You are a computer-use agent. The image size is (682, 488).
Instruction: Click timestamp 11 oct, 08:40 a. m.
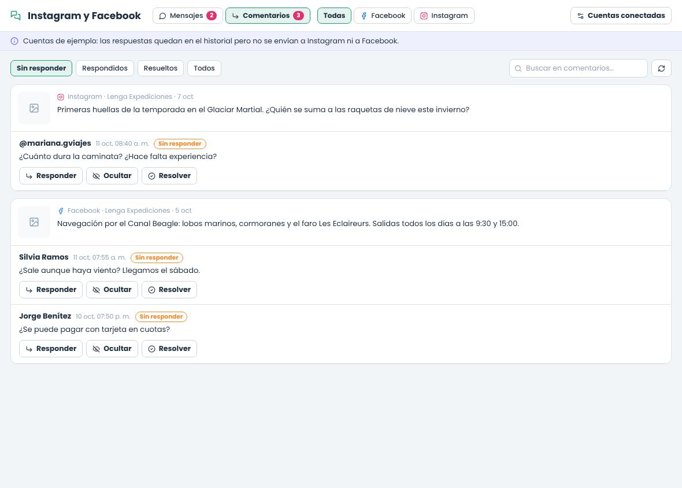tap(122, 144)
